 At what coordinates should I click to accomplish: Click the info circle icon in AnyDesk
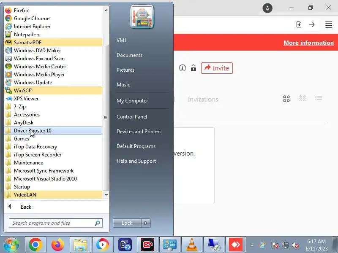tap(183, 68)
